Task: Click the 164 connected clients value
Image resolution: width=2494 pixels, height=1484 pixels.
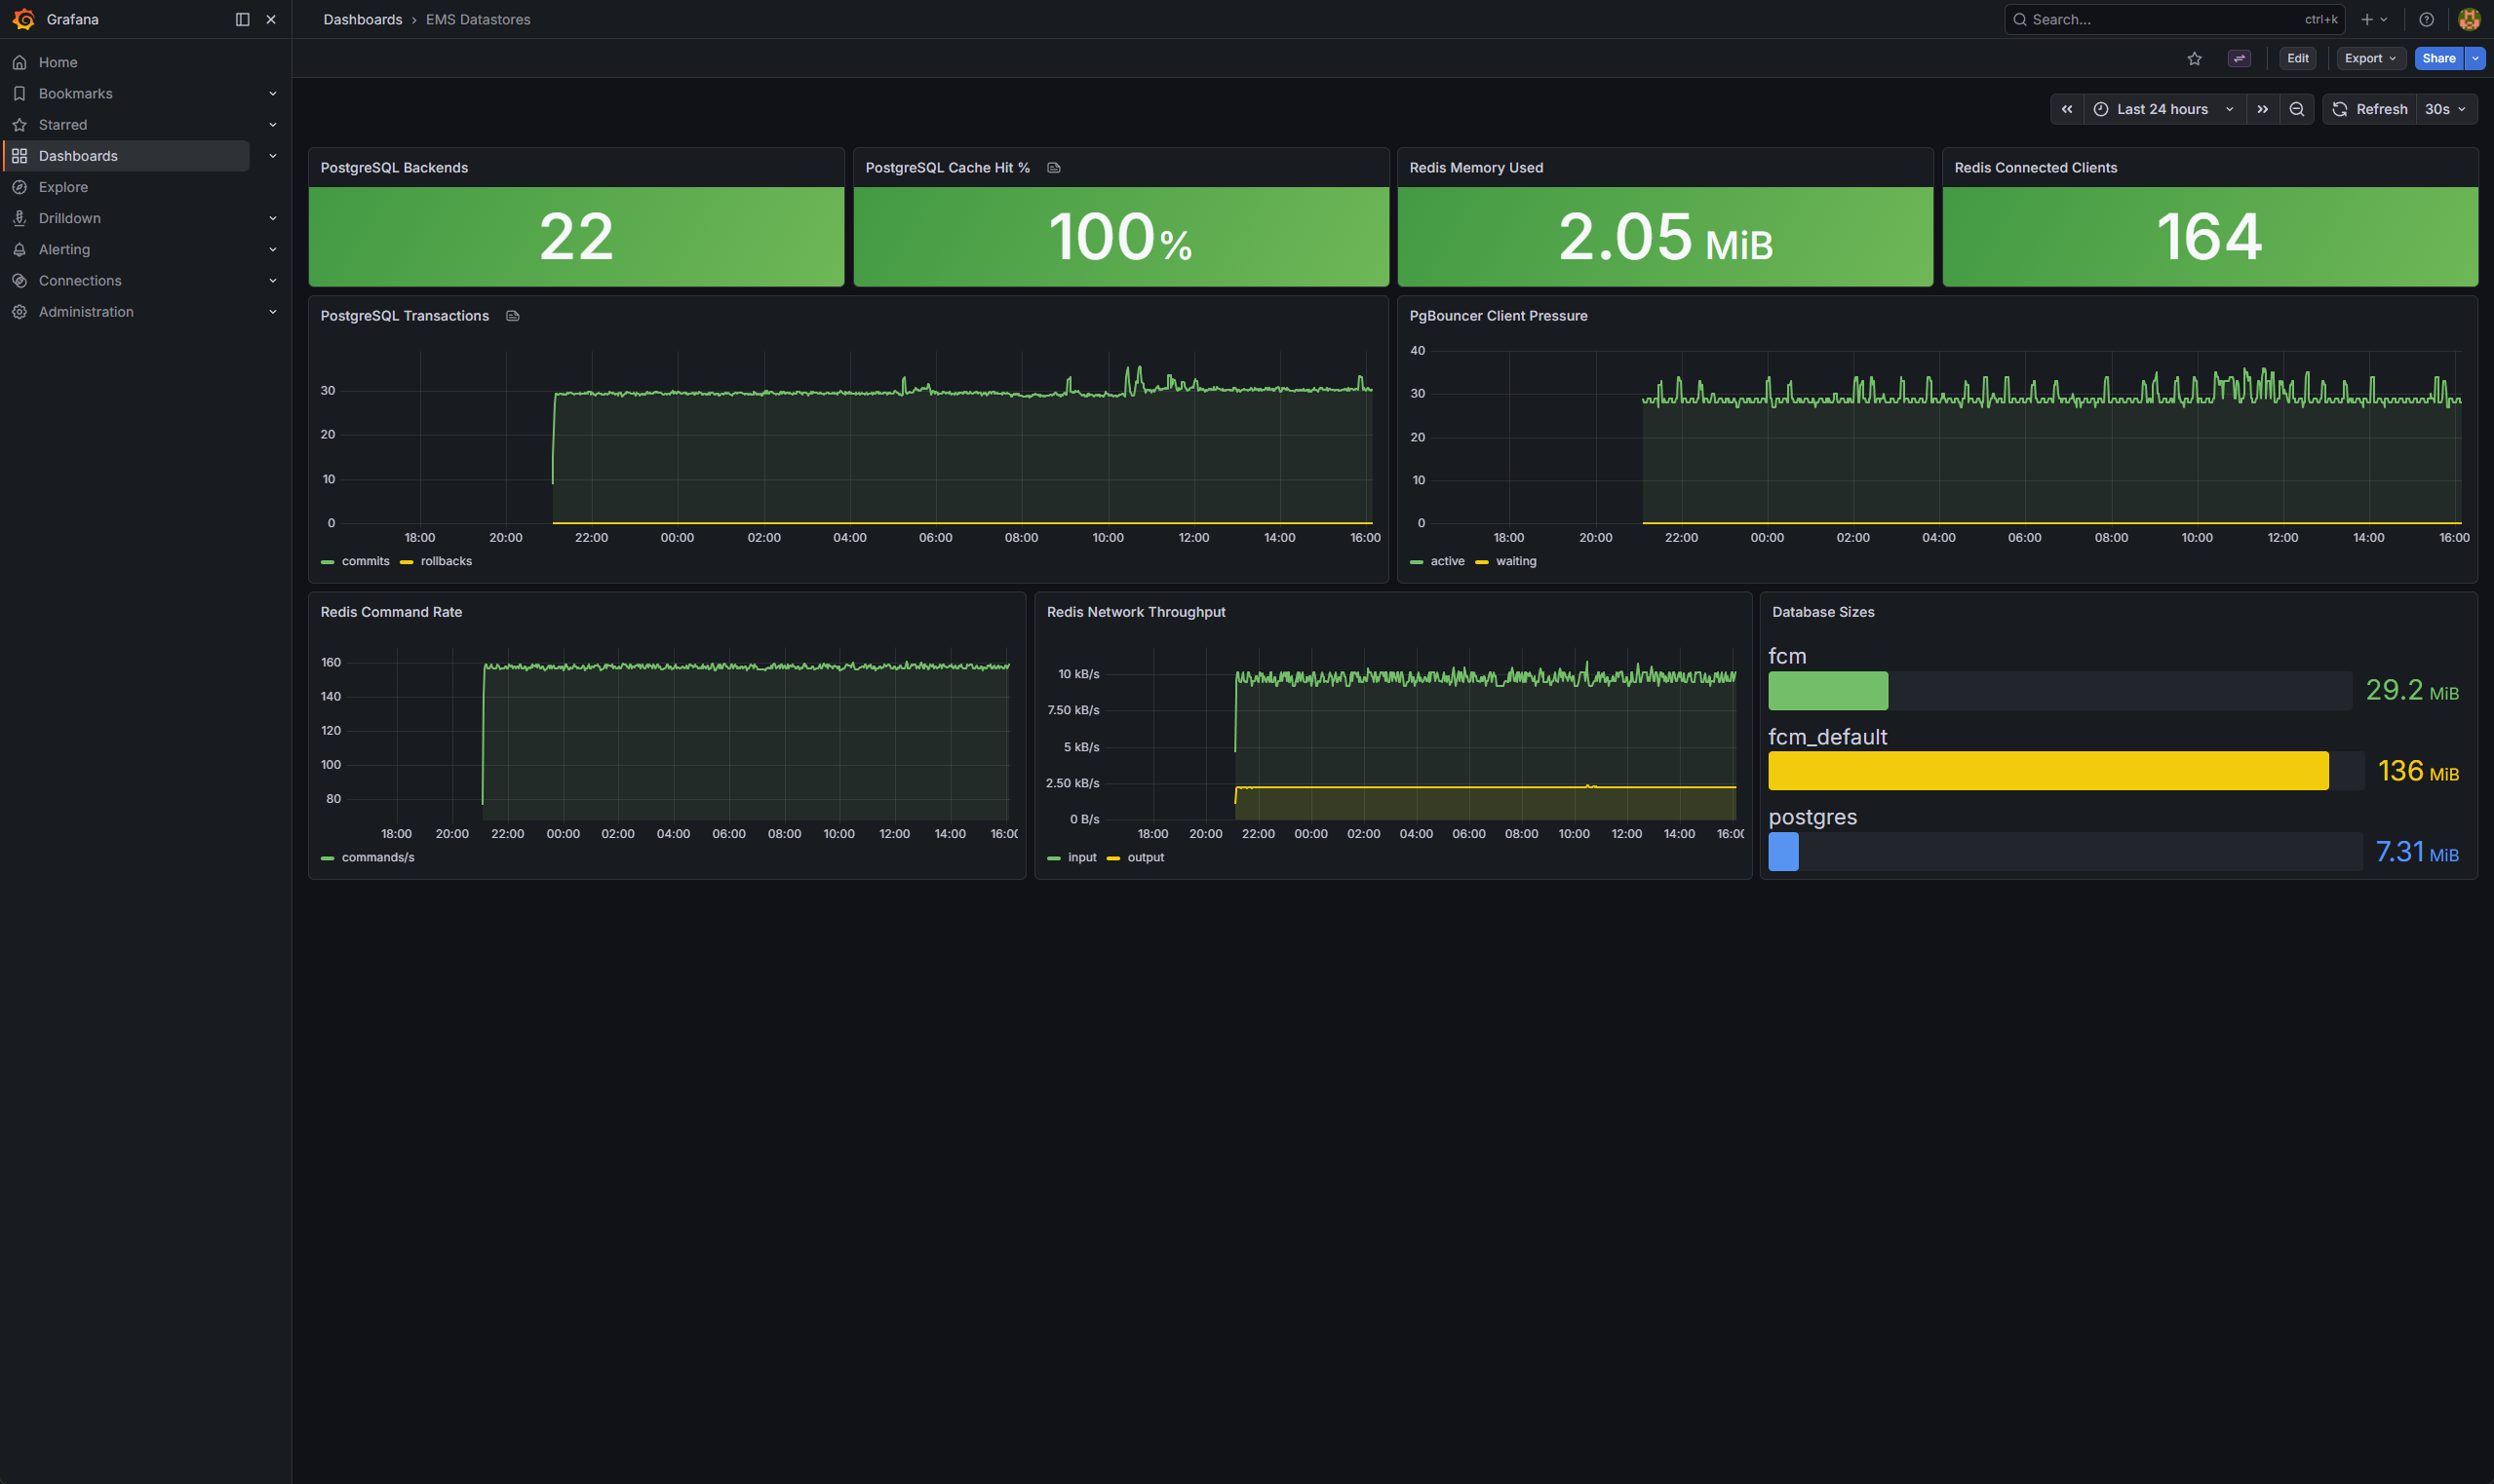Action: pos(2209,237)
